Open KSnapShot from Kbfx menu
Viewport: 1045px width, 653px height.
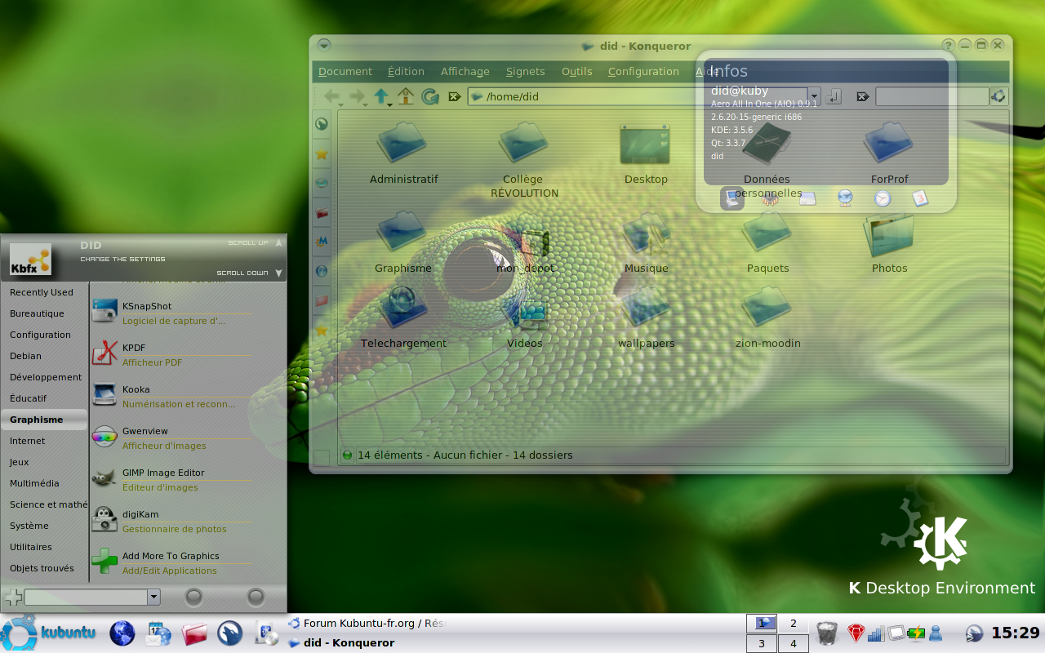(171, 313)
